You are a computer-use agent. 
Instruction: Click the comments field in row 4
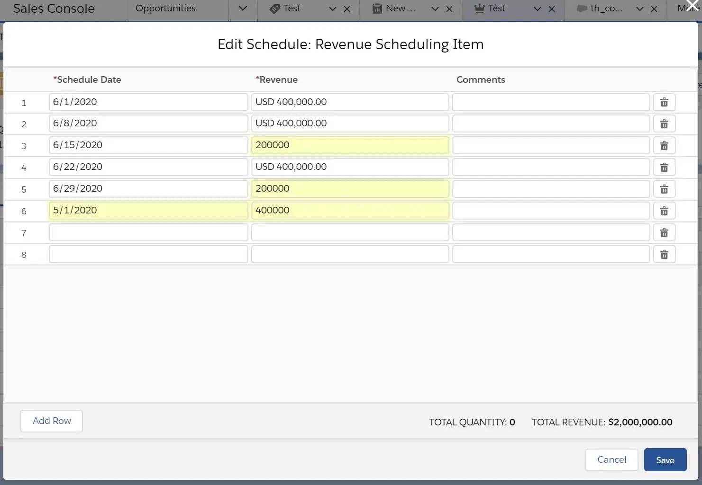coord(551,168)
